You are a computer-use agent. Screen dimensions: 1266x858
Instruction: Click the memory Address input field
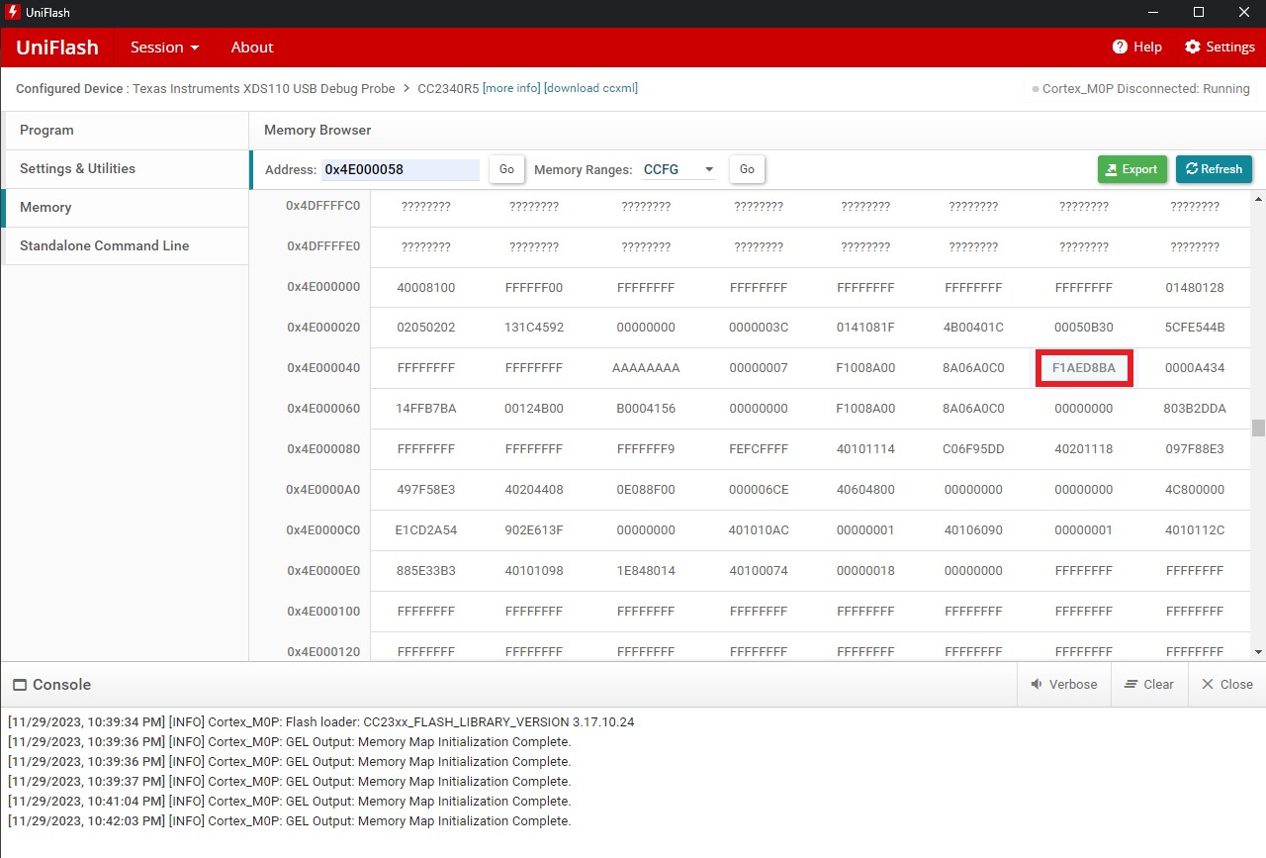click(400, 169)
